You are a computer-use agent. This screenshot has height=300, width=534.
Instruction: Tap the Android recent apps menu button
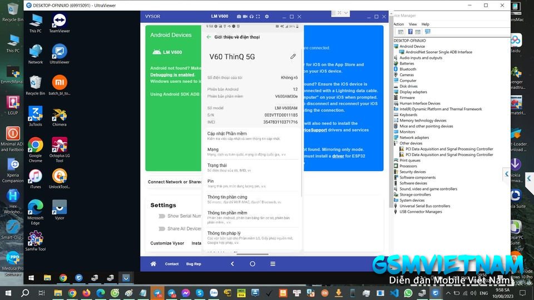click(273, 263)
